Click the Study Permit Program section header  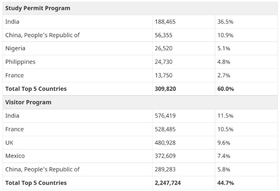[x=38, y=8]
